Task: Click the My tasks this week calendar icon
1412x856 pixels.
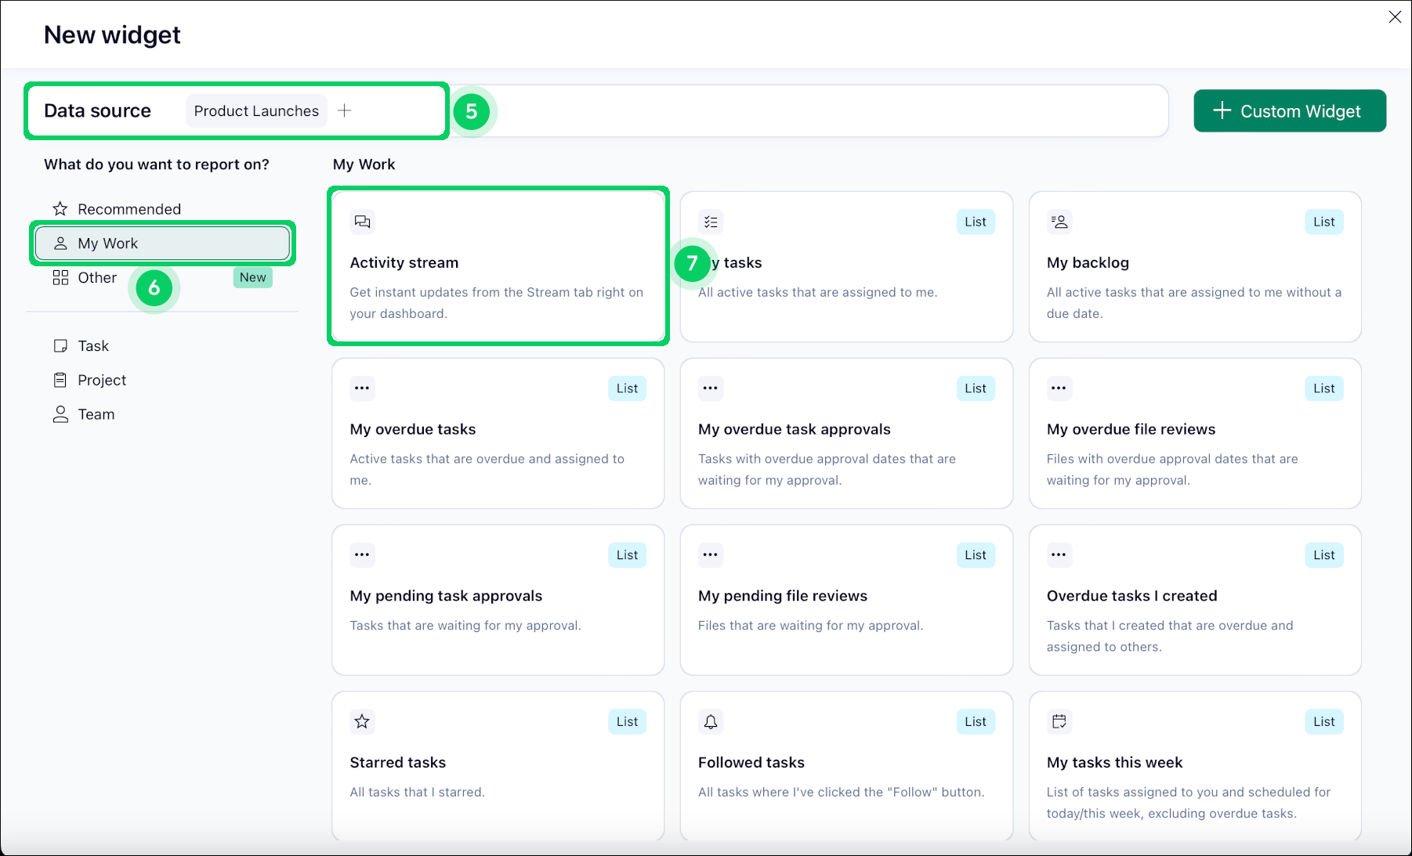Action: pyautogui.click(x=1059, y=721)
